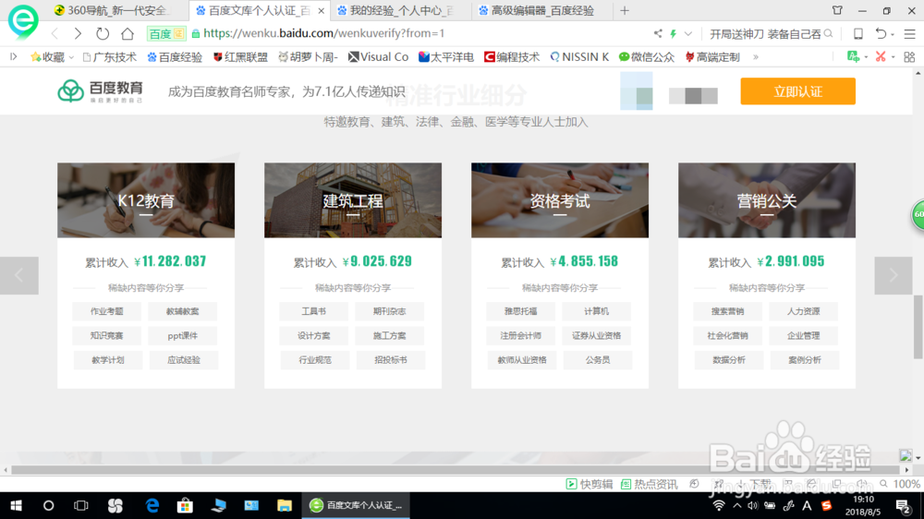
Task: Click the 施工方案 tag
Action: [x=390, y=336]
